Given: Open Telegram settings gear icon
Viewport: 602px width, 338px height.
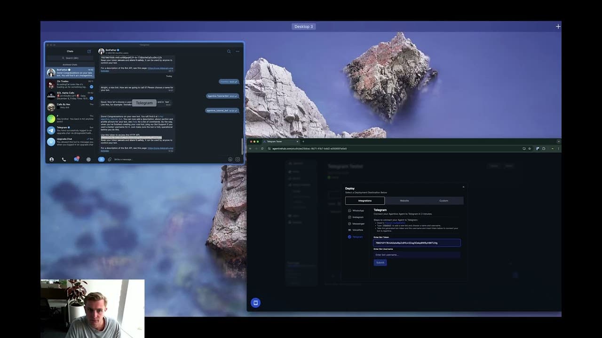Looking at the screenshot, I should pyautogui.click(x=88, y=160).
